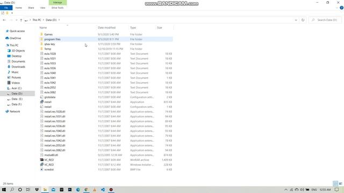Click the Up one level arrow

tap(21, 20)
